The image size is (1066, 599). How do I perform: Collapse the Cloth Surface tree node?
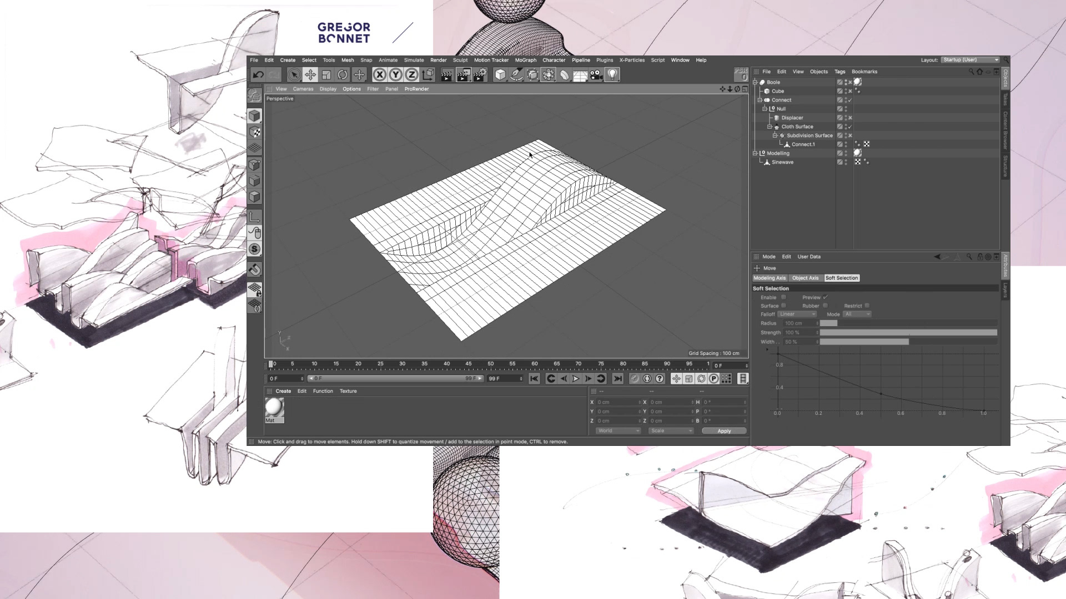point(770,126)
